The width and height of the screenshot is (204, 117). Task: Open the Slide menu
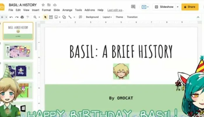pos(57,10)
